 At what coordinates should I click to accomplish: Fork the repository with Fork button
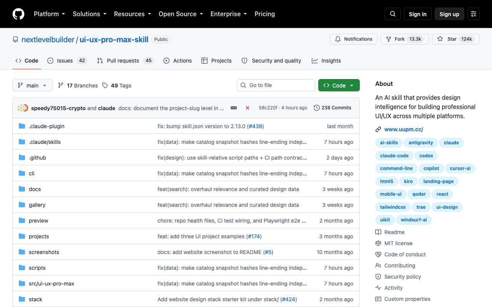pos(404,39)
